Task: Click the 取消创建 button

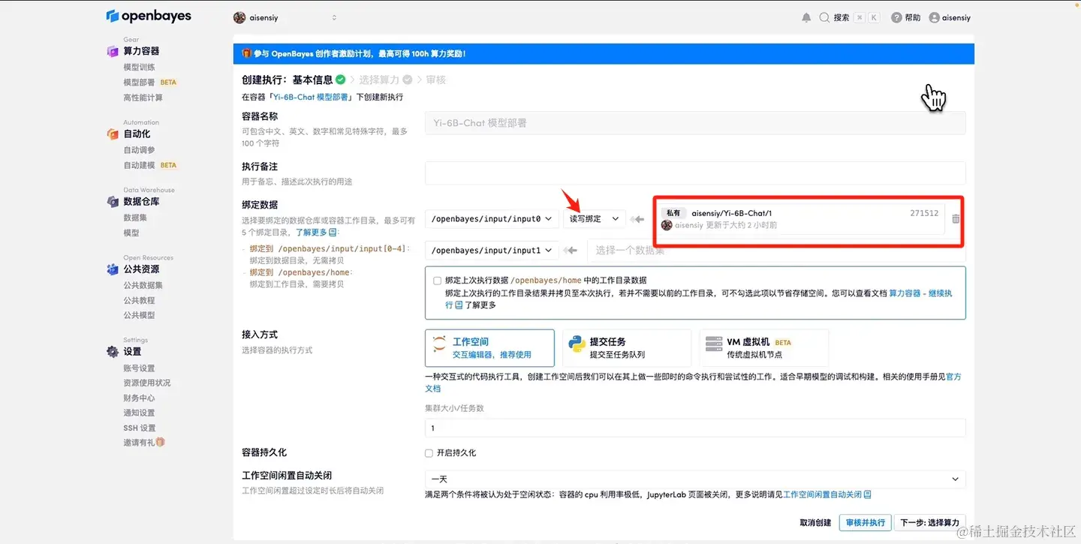Action: [x=815, y=522]
